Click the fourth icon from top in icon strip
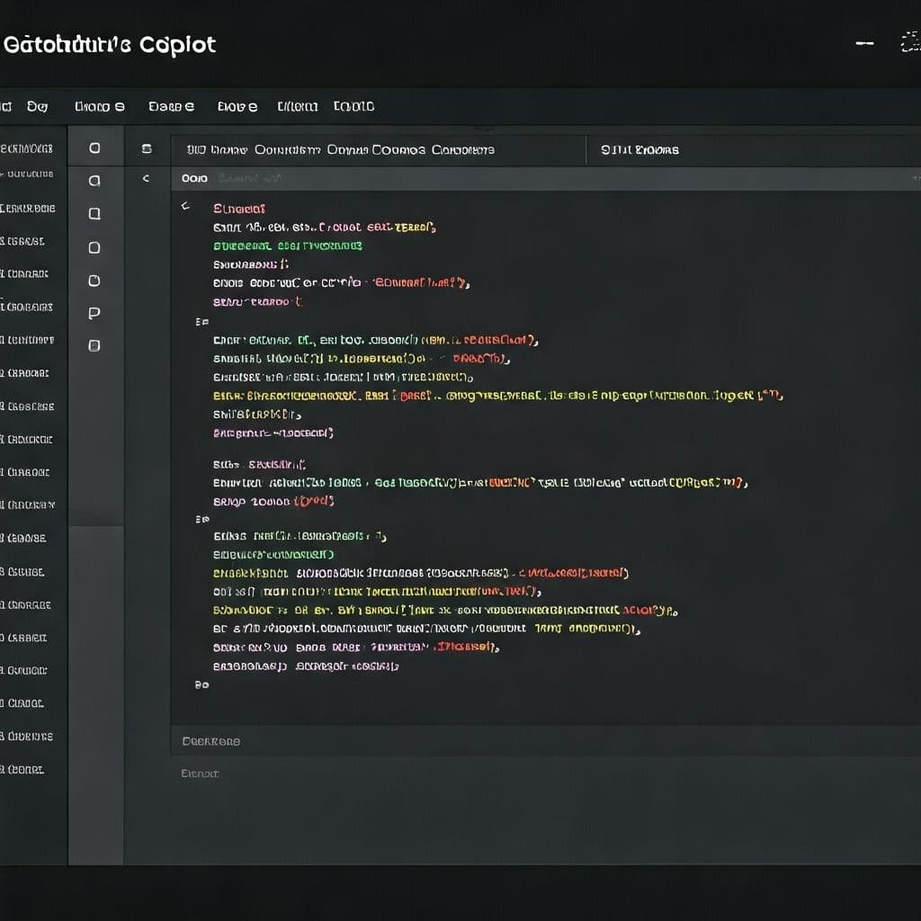 (94, 247)
